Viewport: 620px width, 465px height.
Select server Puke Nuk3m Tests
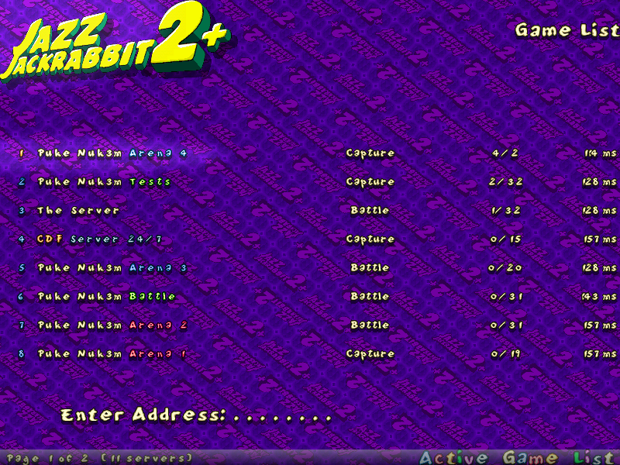pos(104,182)
